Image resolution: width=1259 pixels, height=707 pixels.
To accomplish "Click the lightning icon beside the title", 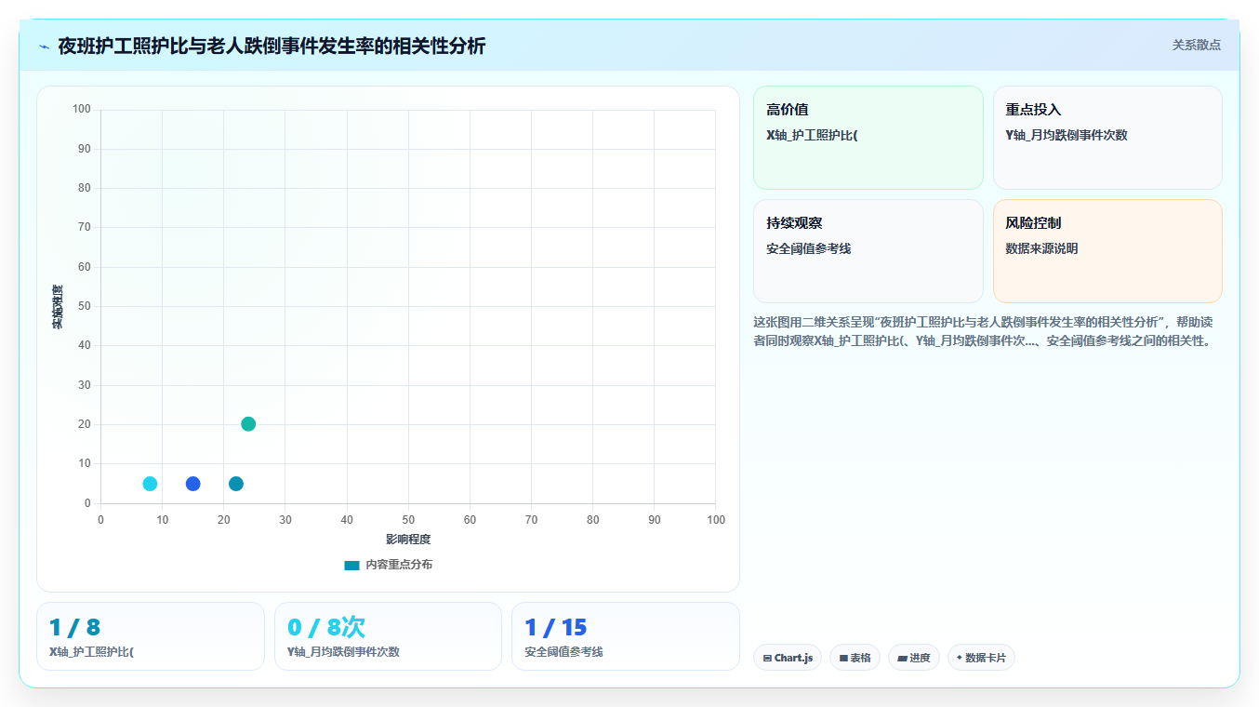I will tap(45, 47).
